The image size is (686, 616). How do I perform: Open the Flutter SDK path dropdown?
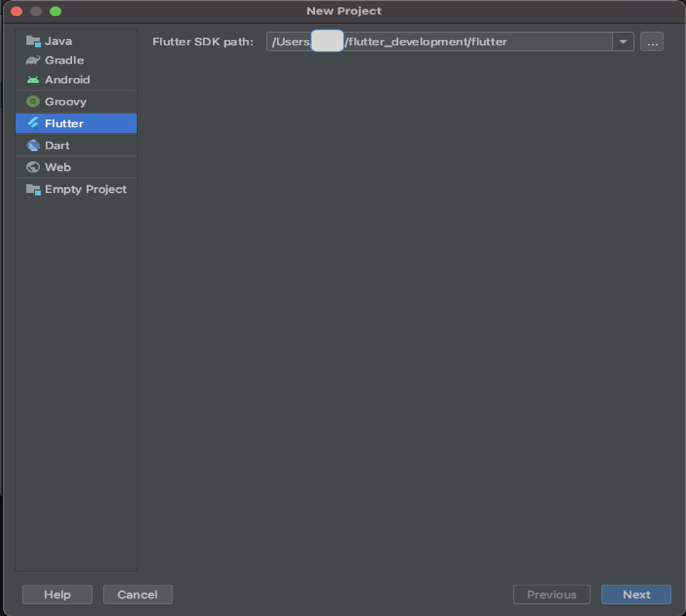pos(623,41)
